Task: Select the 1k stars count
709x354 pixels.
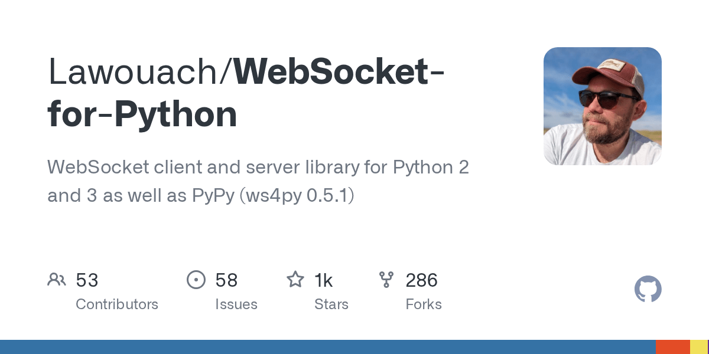Action: pyautogui.click(x=324, y=280)
